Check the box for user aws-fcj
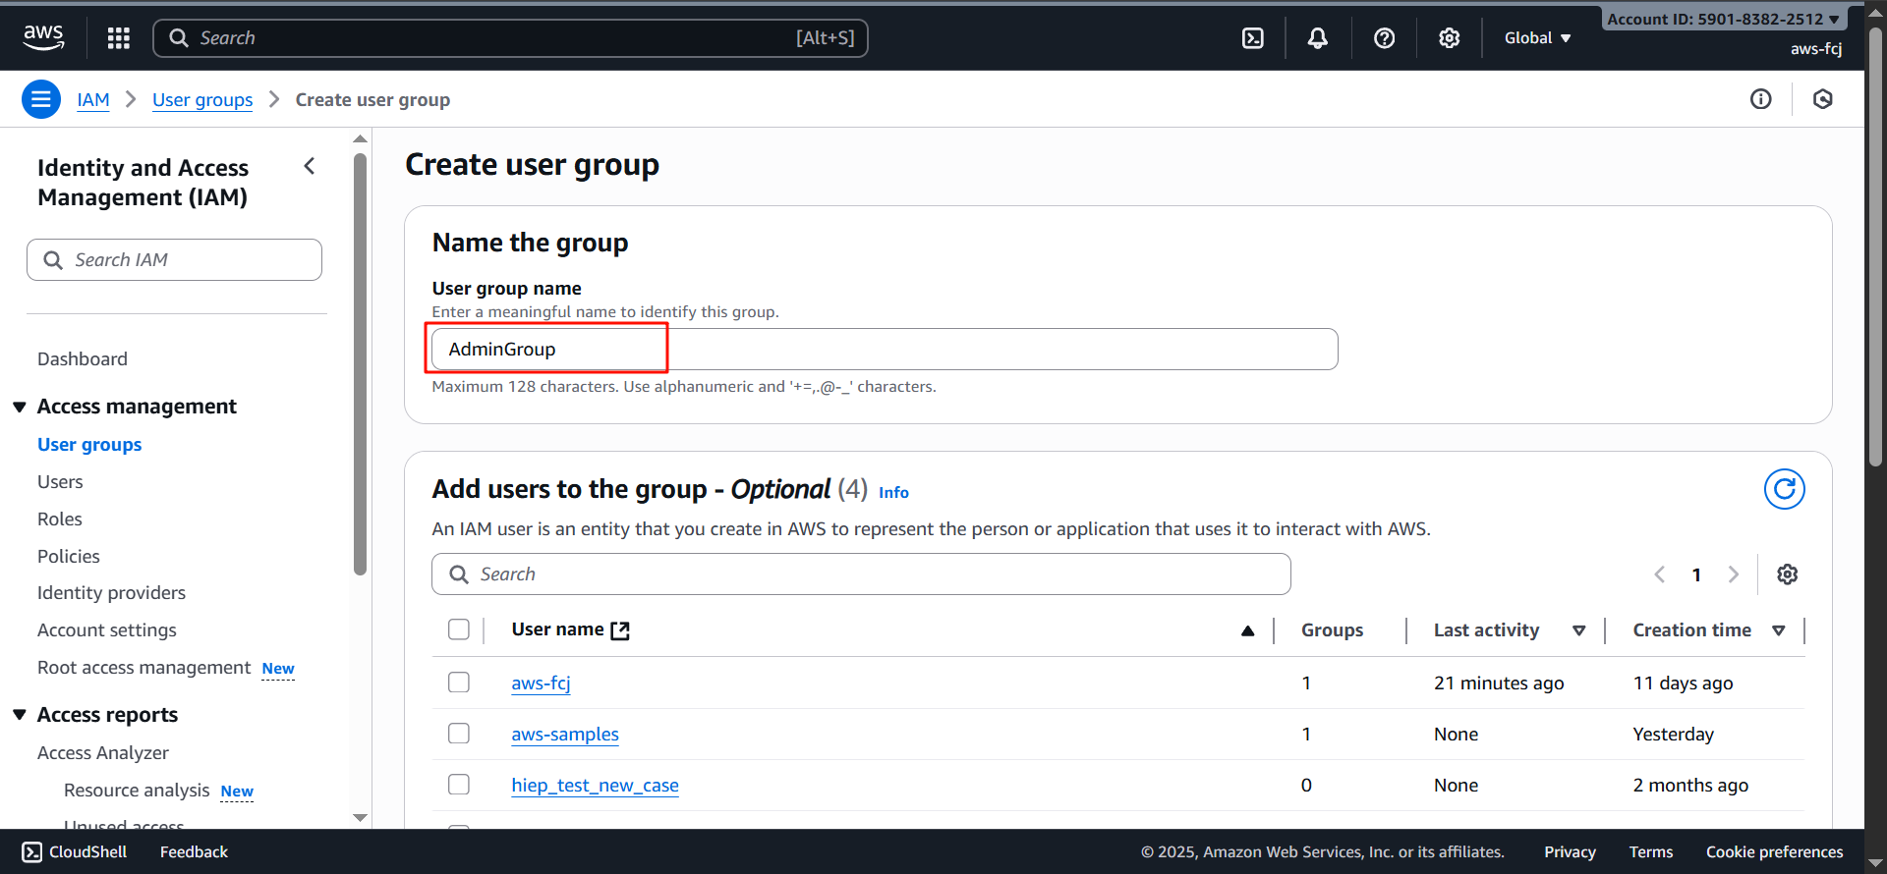 [x=459, y=683]
